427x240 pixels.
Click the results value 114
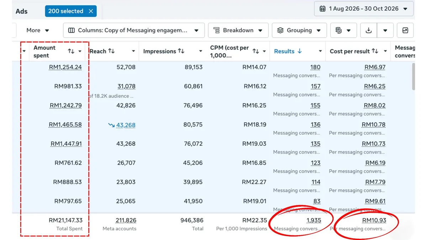[316, 182]
